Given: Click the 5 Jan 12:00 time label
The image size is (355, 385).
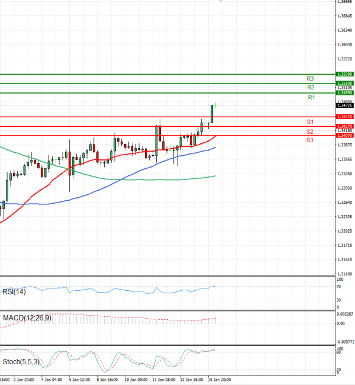Looking at the screenshot, I should point(79,380).
